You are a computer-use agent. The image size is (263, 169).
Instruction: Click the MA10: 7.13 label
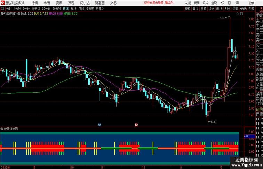pyautogui.click(x=41, y=14)
